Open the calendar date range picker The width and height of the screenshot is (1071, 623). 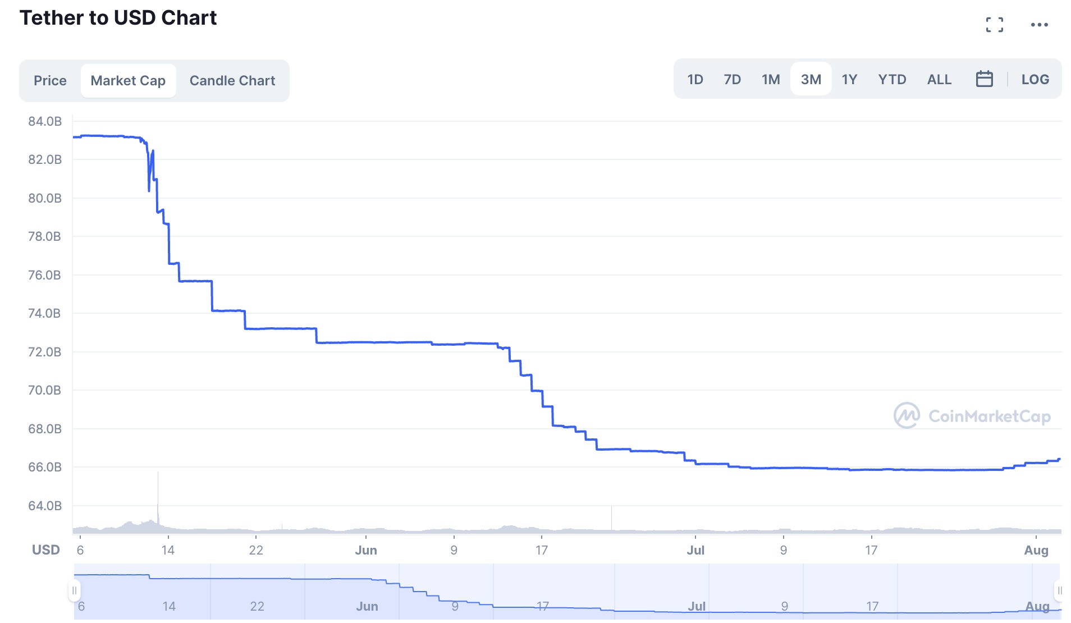(984, 79)
